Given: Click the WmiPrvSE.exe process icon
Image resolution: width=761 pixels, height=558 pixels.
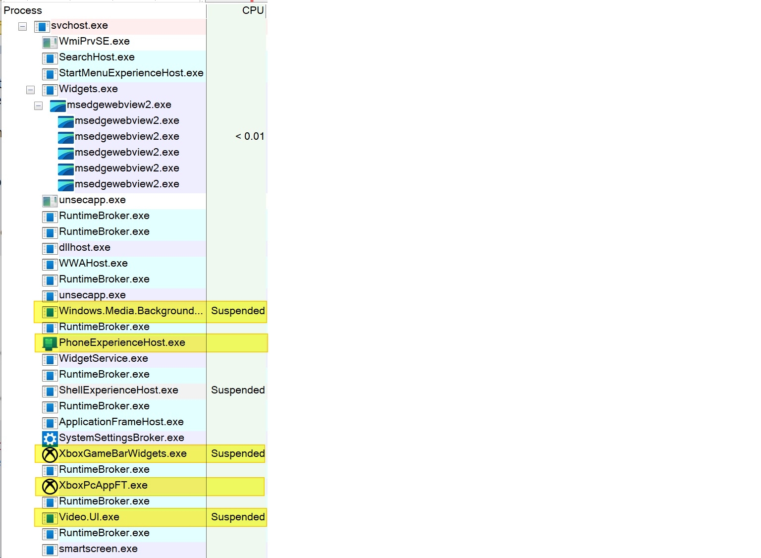Looking at the screenshot, I should [50, 42].
